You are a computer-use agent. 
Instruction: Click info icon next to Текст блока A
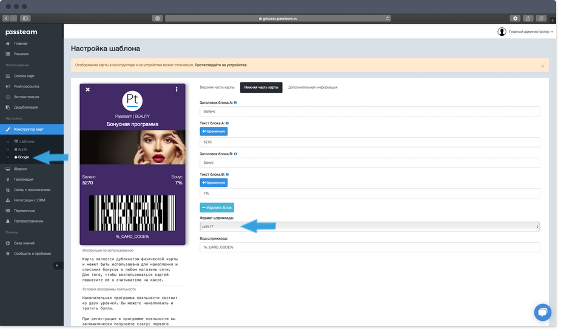pyautogui.click(x=227, y=124)
